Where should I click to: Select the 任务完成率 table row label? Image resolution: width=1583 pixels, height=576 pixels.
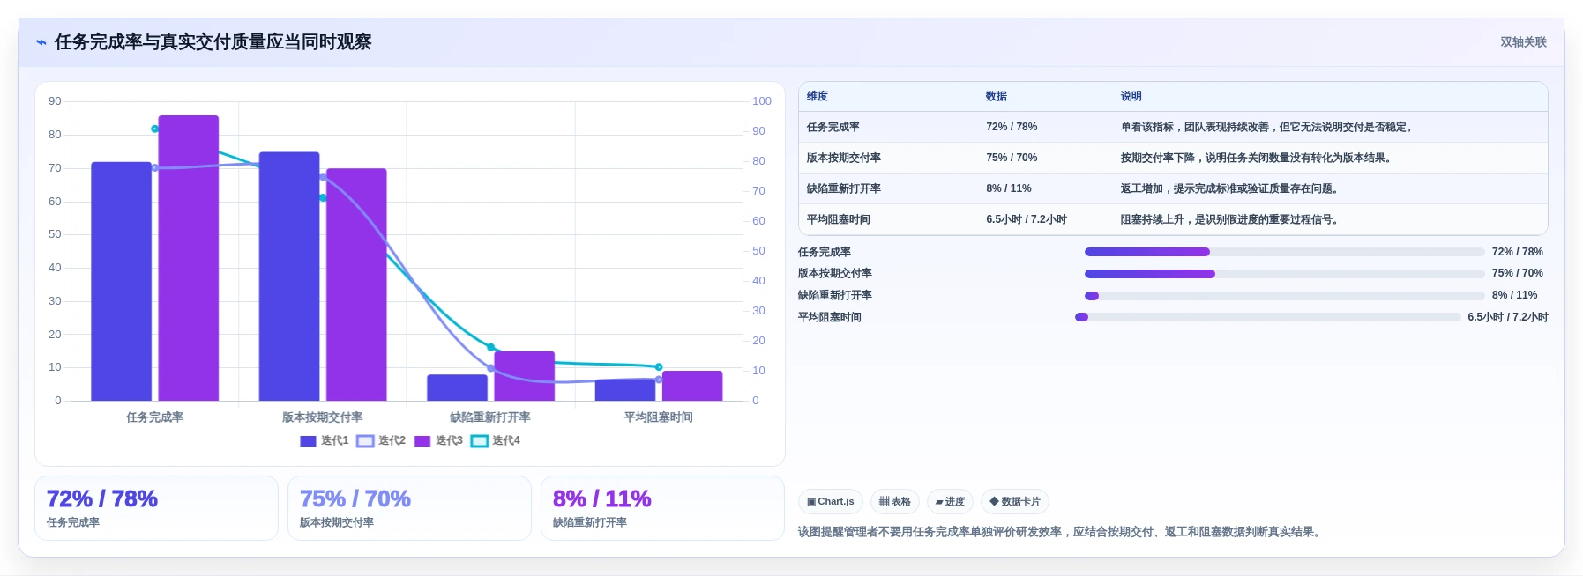click(833, 127)
